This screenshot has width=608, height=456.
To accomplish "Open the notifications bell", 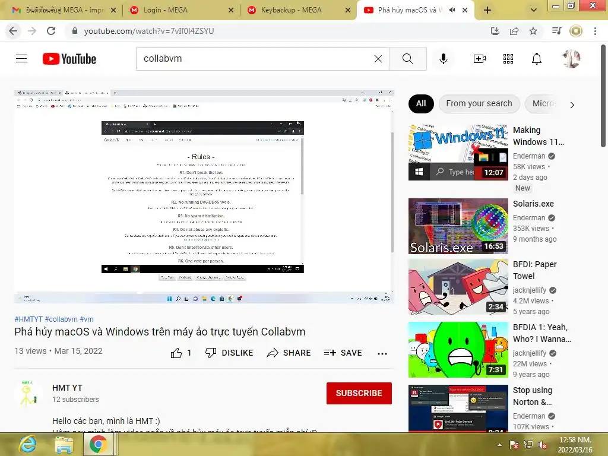I will 537,59.
